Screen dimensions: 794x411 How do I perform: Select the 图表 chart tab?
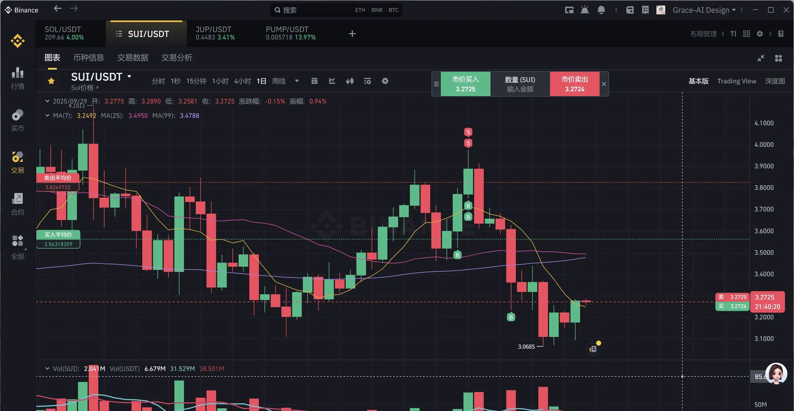pos(52,57)
